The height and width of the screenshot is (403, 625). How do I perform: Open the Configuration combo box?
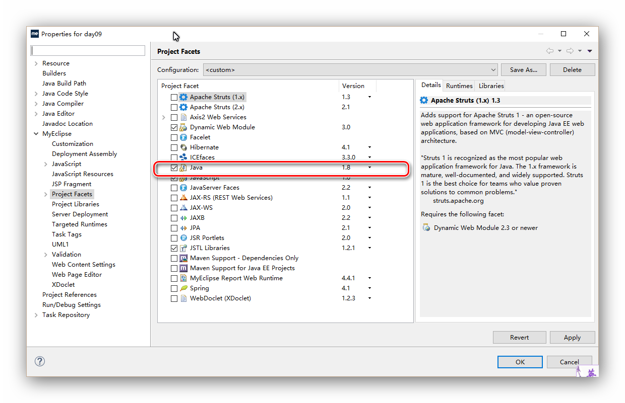tap(350, 70)
